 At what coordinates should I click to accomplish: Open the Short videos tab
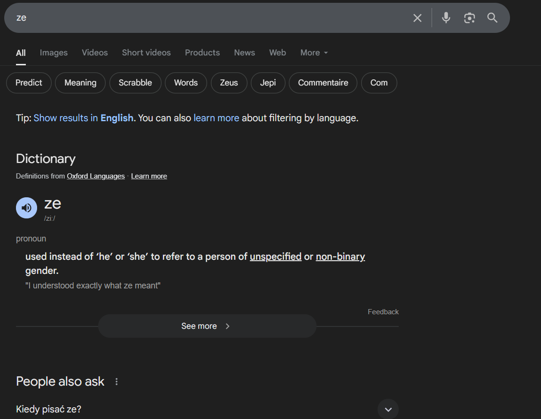click(x=147, y=53)
